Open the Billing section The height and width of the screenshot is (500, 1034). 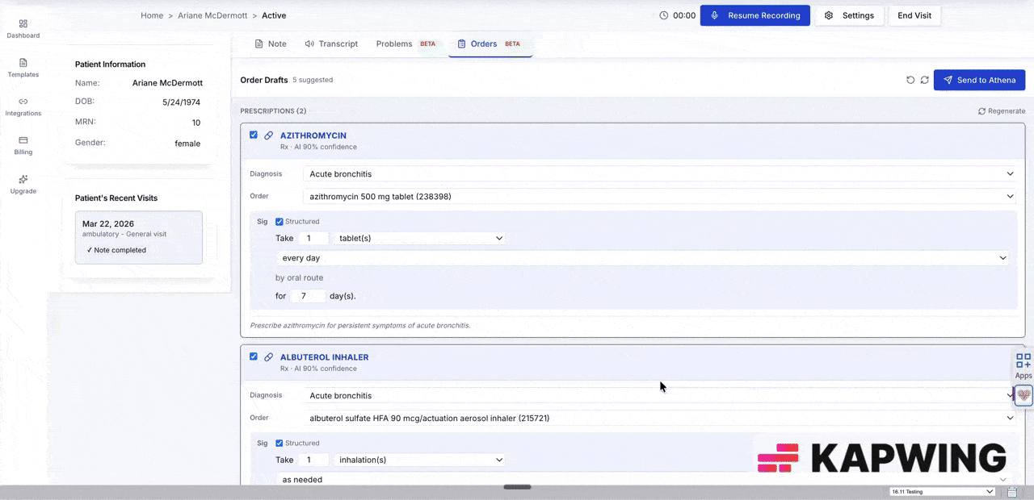pyautogui.click(x=23, y=145)
